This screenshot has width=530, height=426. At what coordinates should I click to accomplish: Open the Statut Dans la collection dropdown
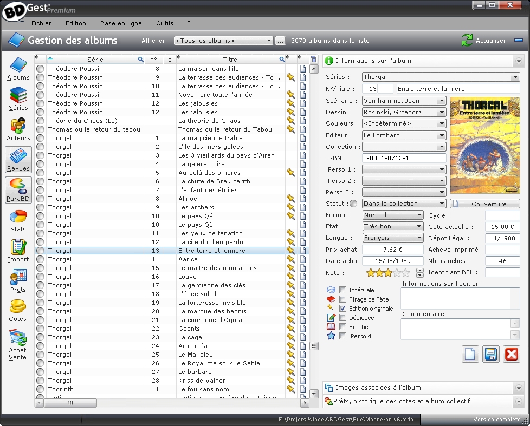(404, 204)
